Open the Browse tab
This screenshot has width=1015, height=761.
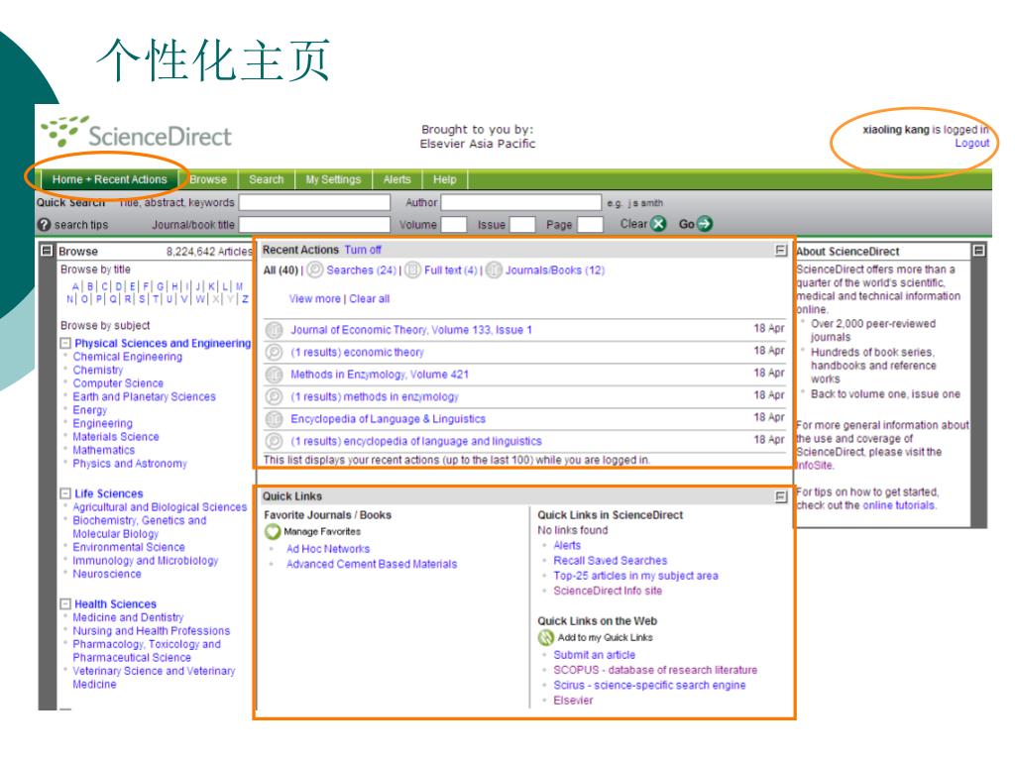pos(208,179)
